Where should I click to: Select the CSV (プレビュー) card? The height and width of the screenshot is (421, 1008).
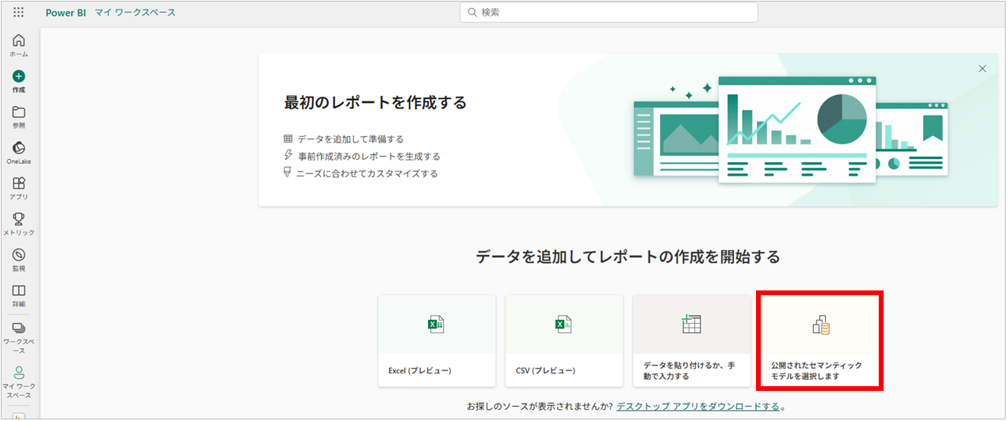point(564,341)
